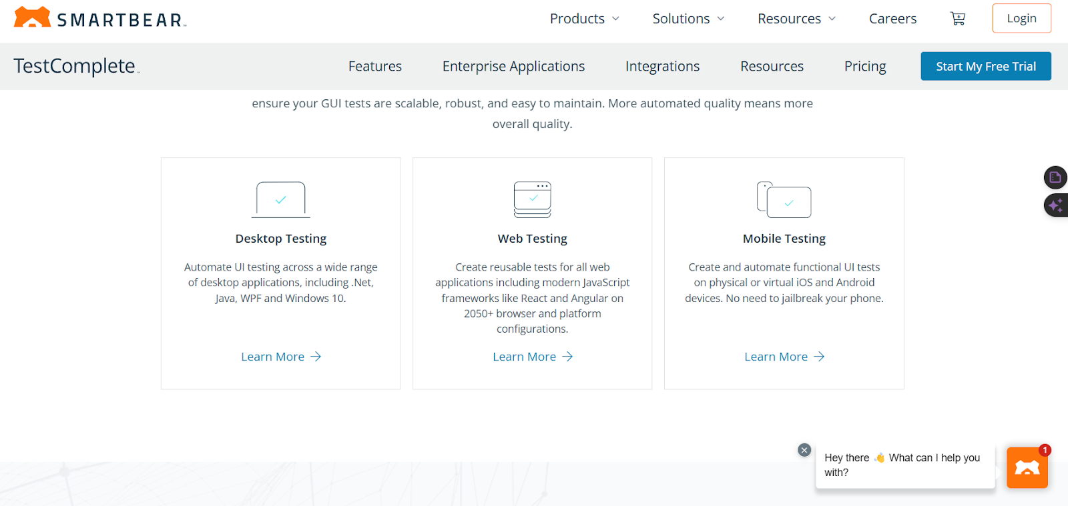
Task: Click the Mobile Testing description paragraph
Action: point(784,283)
